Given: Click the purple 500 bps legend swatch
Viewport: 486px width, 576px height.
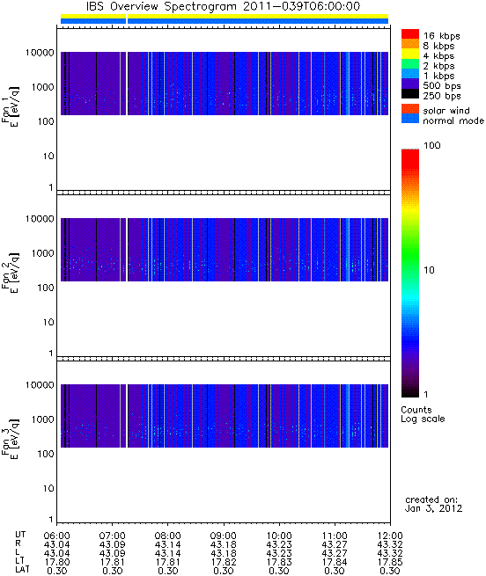Looking at the screenshot, I should [x=410, y=84].
